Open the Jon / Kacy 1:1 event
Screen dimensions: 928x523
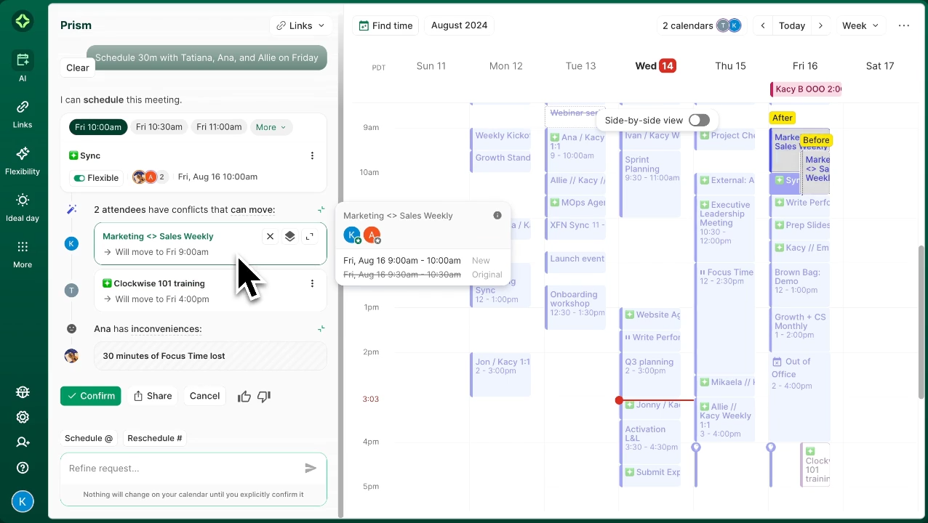click(501, 375)
